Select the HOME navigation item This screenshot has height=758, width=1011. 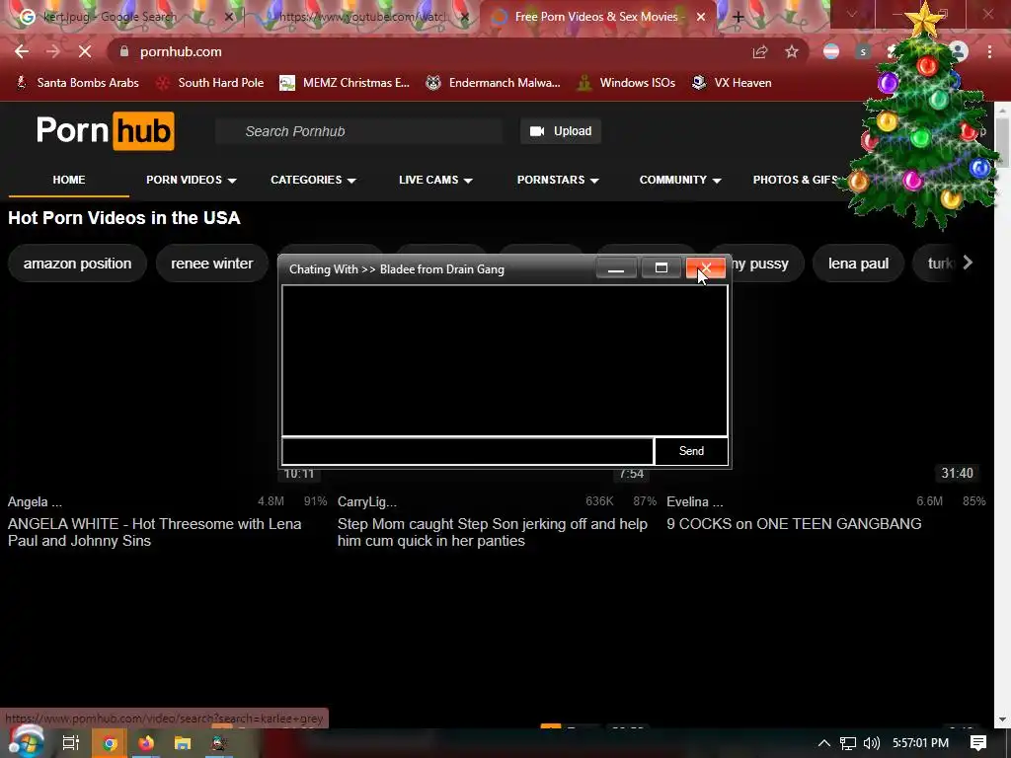click(x=69, y=180)
